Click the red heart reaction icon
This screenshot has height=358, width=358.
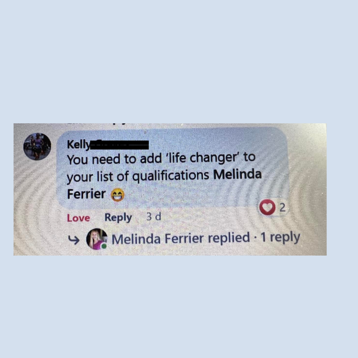pyautogui.click(x=267, y=207)
